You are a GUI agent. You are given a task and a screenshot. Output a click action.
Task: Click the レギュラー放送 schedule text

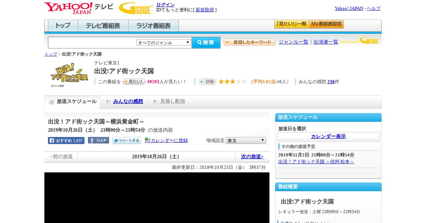click(x=319, y=212)
